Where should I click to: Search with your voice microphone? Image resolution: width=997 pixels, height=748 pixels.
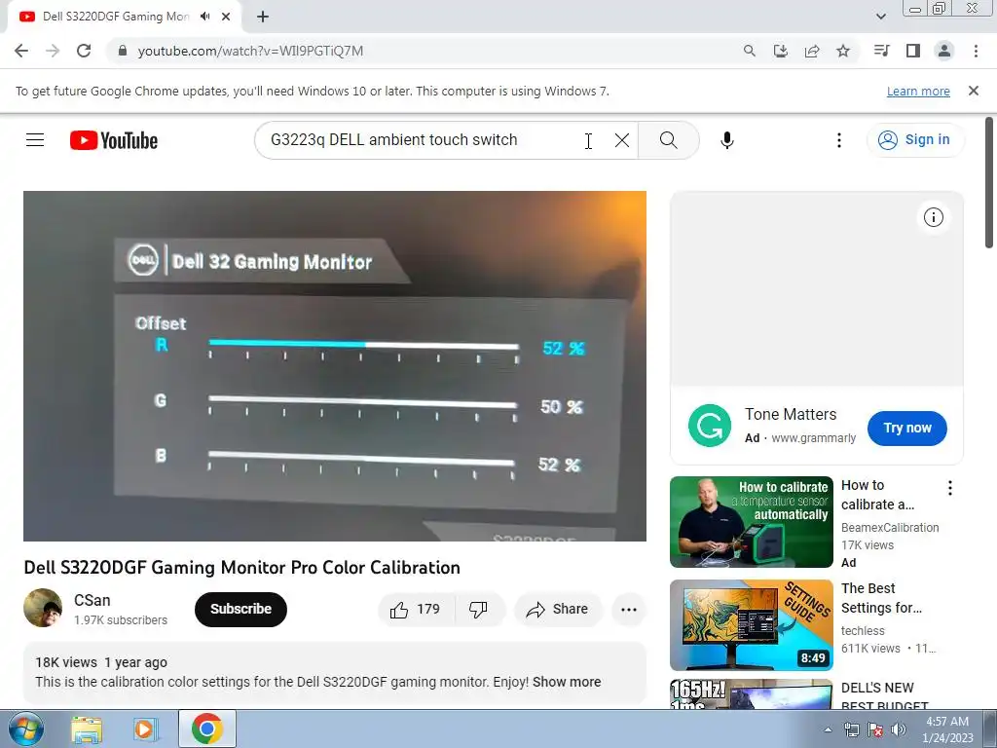(x=726, y=140)
